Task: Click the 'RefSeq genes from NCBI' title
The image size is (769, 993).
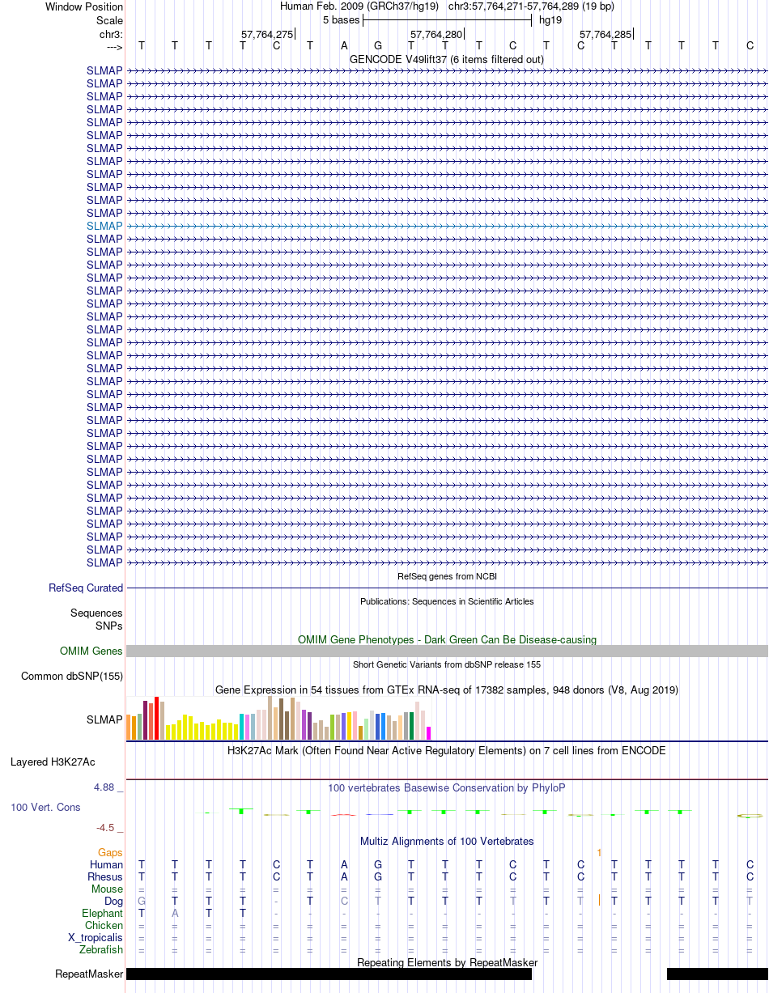Action: click(x=447, y=576)
